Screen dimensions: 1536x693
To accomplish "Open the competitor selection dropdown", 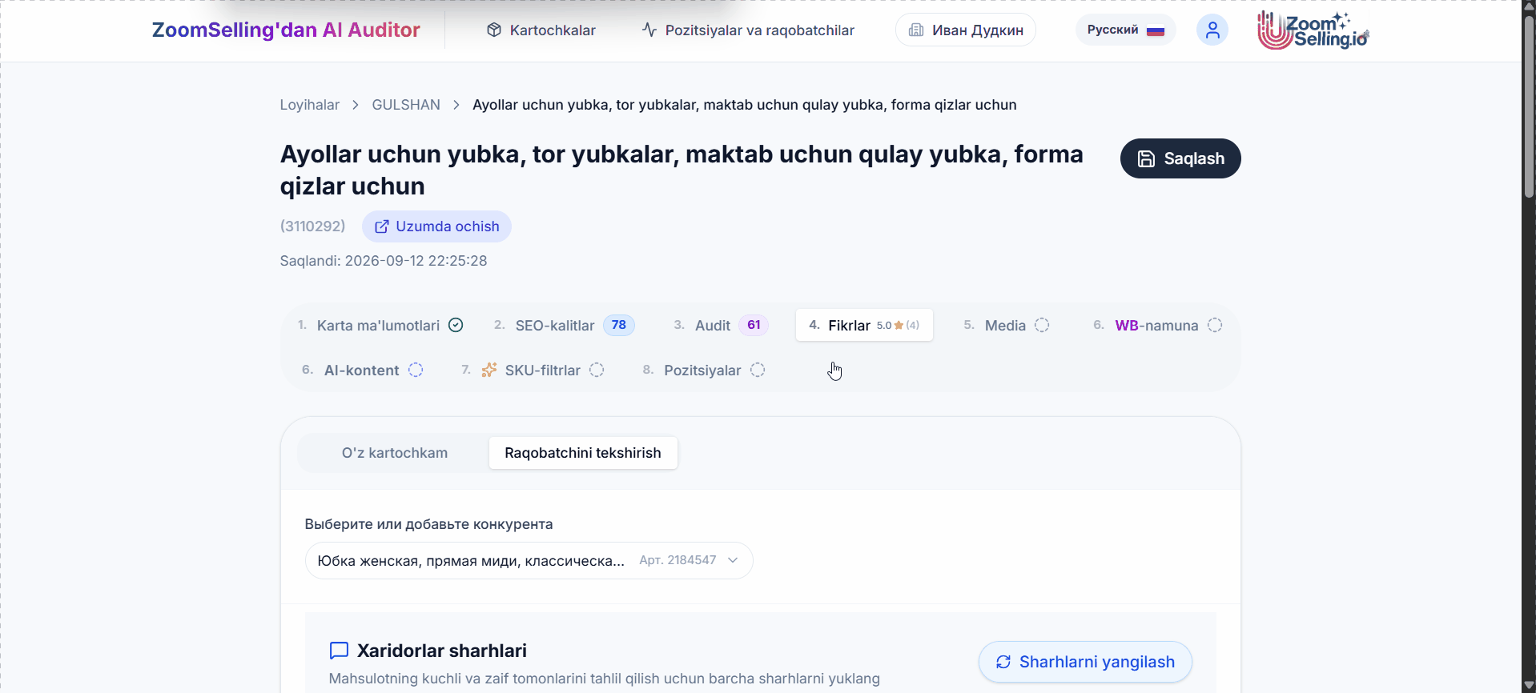I will (529, 561).
